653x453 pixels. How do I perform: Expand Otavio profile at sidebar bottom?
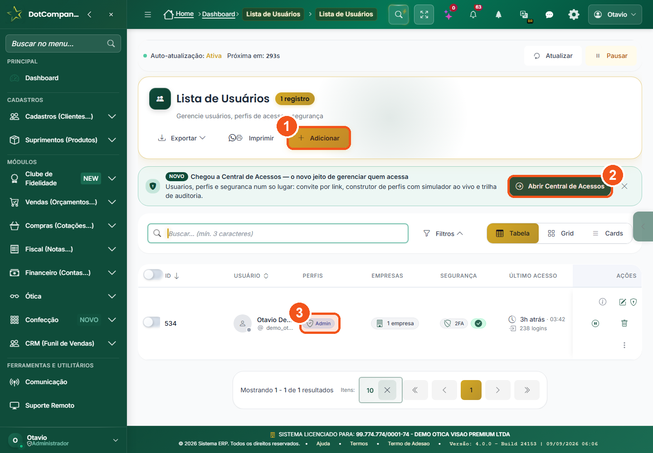coord(63,440)
